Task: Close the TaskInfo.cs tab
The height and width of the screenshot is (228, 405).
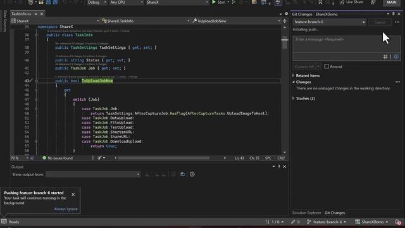Action: tap(42, 14)
